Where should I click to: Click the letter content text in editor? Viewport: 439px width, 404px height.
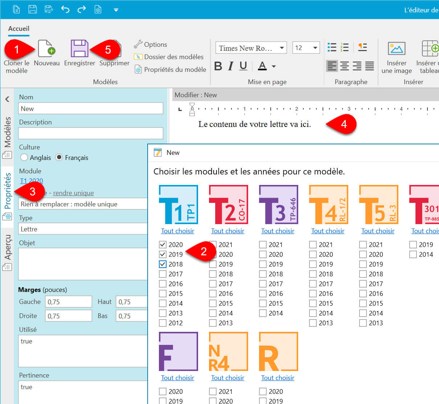pos(254,124)
